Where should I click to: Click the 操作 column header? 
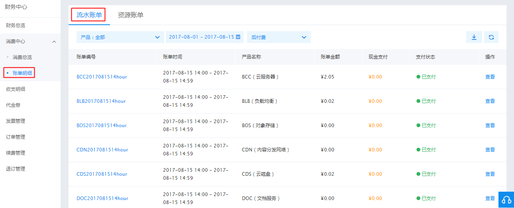pyautogui.click(x=490, y=57)
